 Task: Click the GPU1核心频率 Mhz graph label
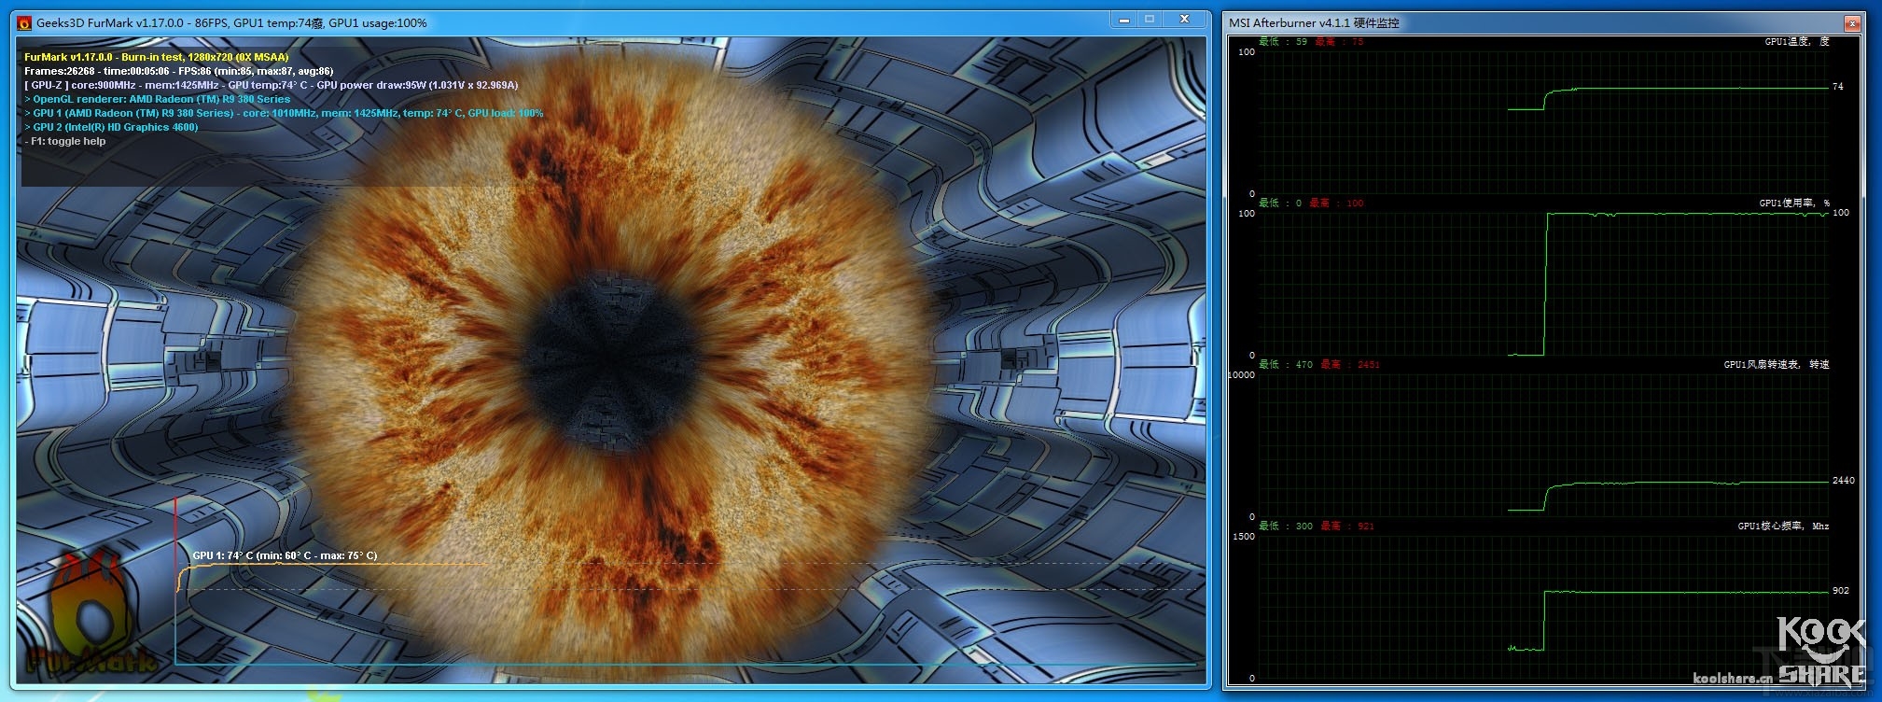pos(1783,526)
